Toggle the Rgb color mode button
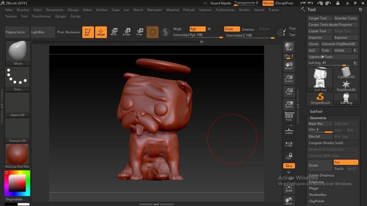The width and height of the screenshot is (367, 206). coord(197,29)
